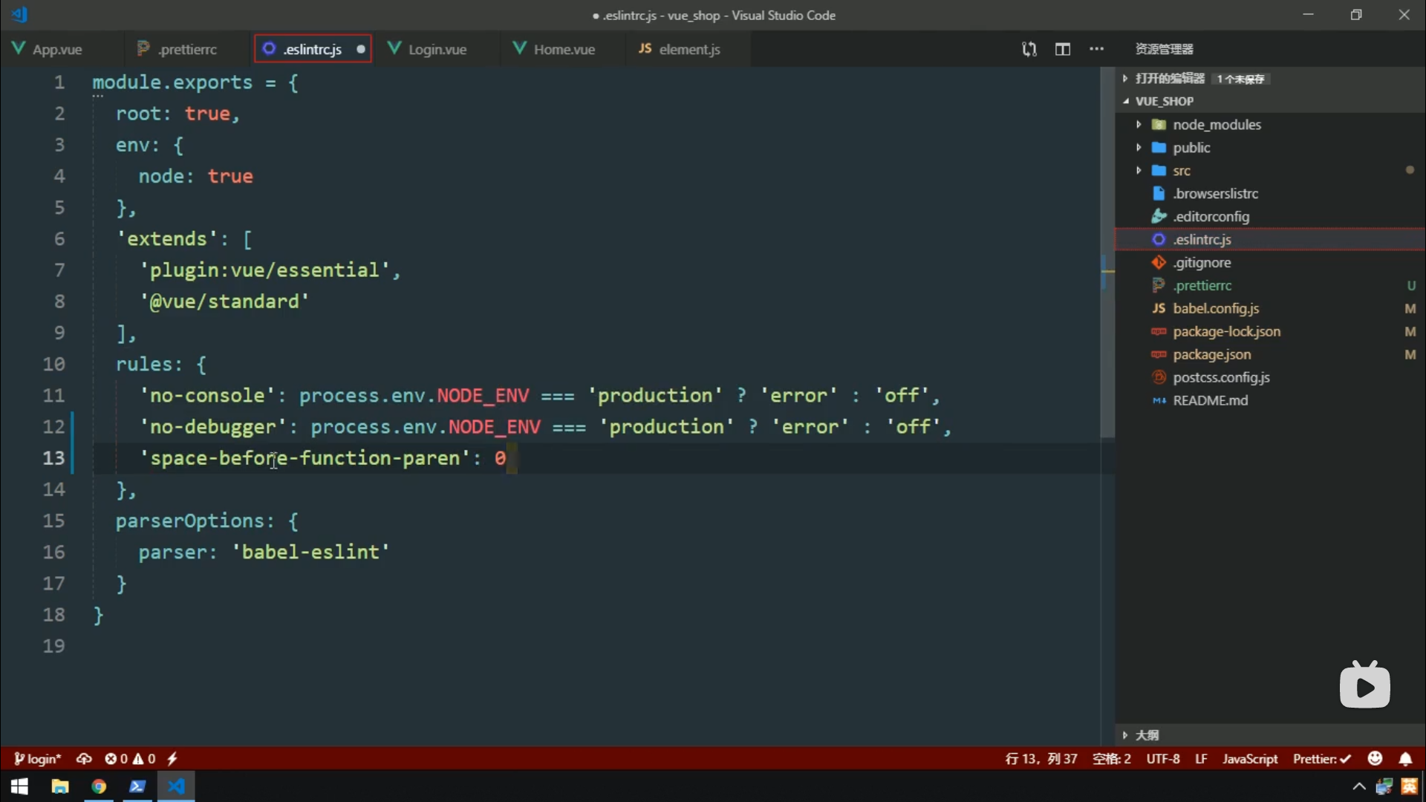Click the 'babel-eslint' parser value

(x=310, y=552)
